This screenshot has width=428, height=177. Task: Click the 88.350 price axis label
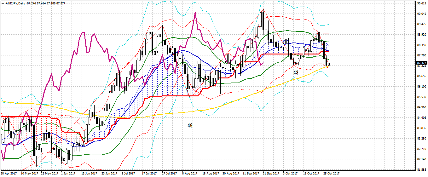(x=421, y=45)
